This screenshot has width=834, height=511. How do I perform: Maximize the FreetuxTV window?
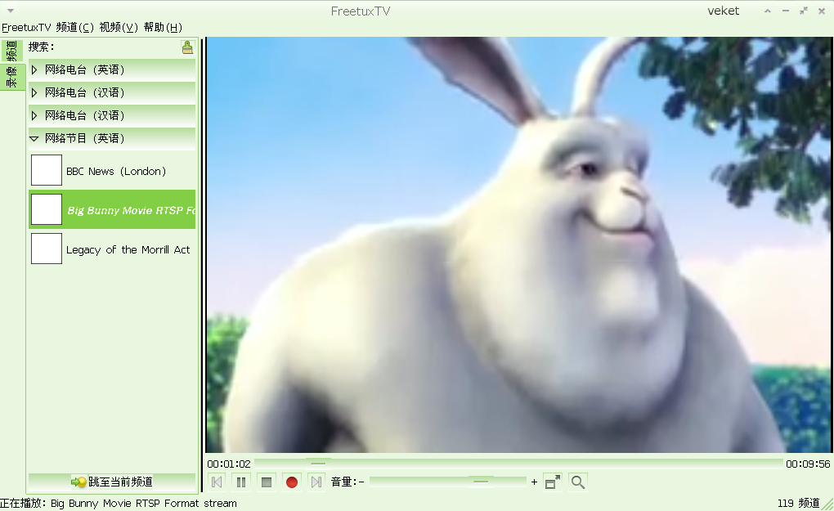(804, 11)
